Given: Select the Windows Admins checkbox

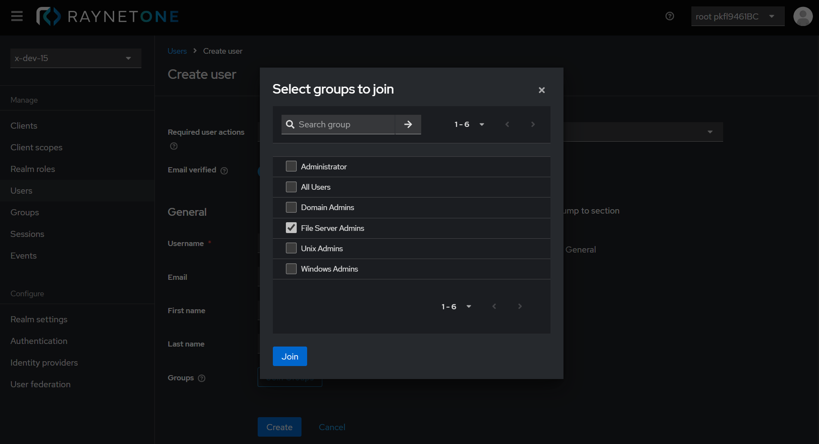Looking at the screenshot, I should 291,269.
